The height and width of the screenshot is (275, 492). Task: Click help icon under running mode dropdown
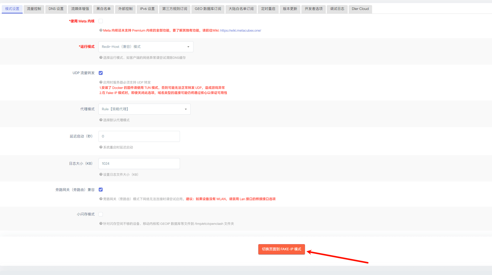point(101,58)
